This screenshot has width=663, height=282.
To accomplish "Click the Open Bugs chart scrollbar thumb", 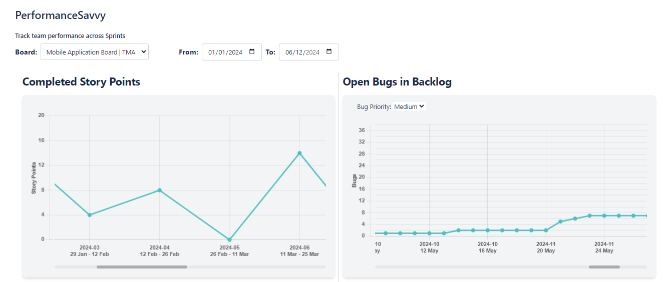I will pos(604,267).
